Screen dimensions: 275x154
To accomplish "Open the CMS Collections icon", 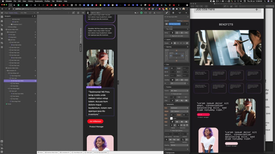I will click(2, 34).
